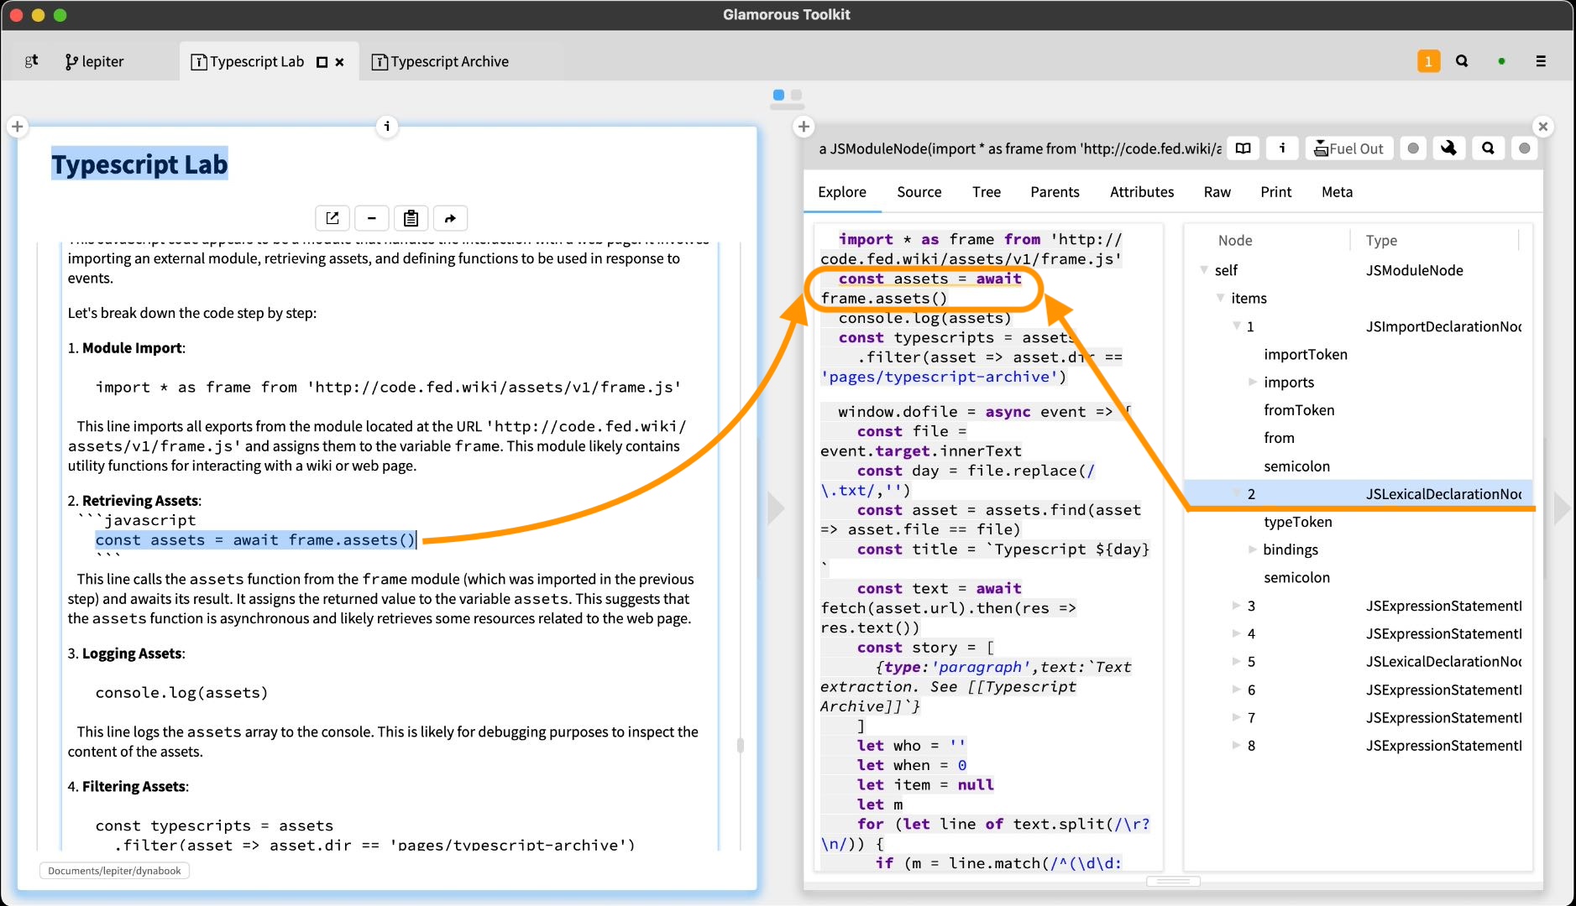
Task: Select the fromToken tree row
Action: pyautogui.click(x=1358, y=410)
